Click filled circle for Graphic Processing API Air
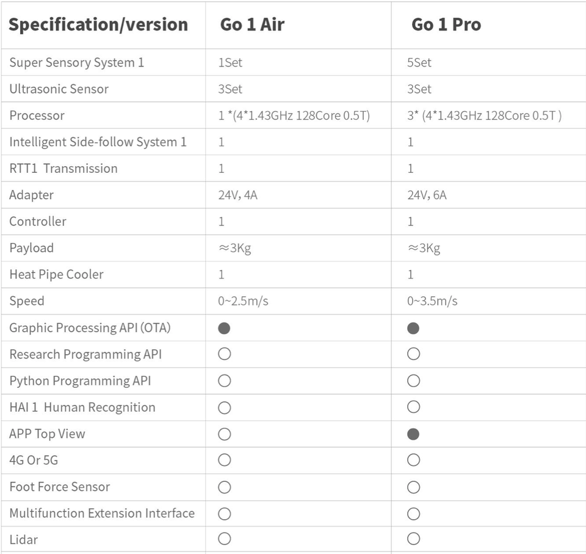586x554 pixels. (x=224, y=328)
